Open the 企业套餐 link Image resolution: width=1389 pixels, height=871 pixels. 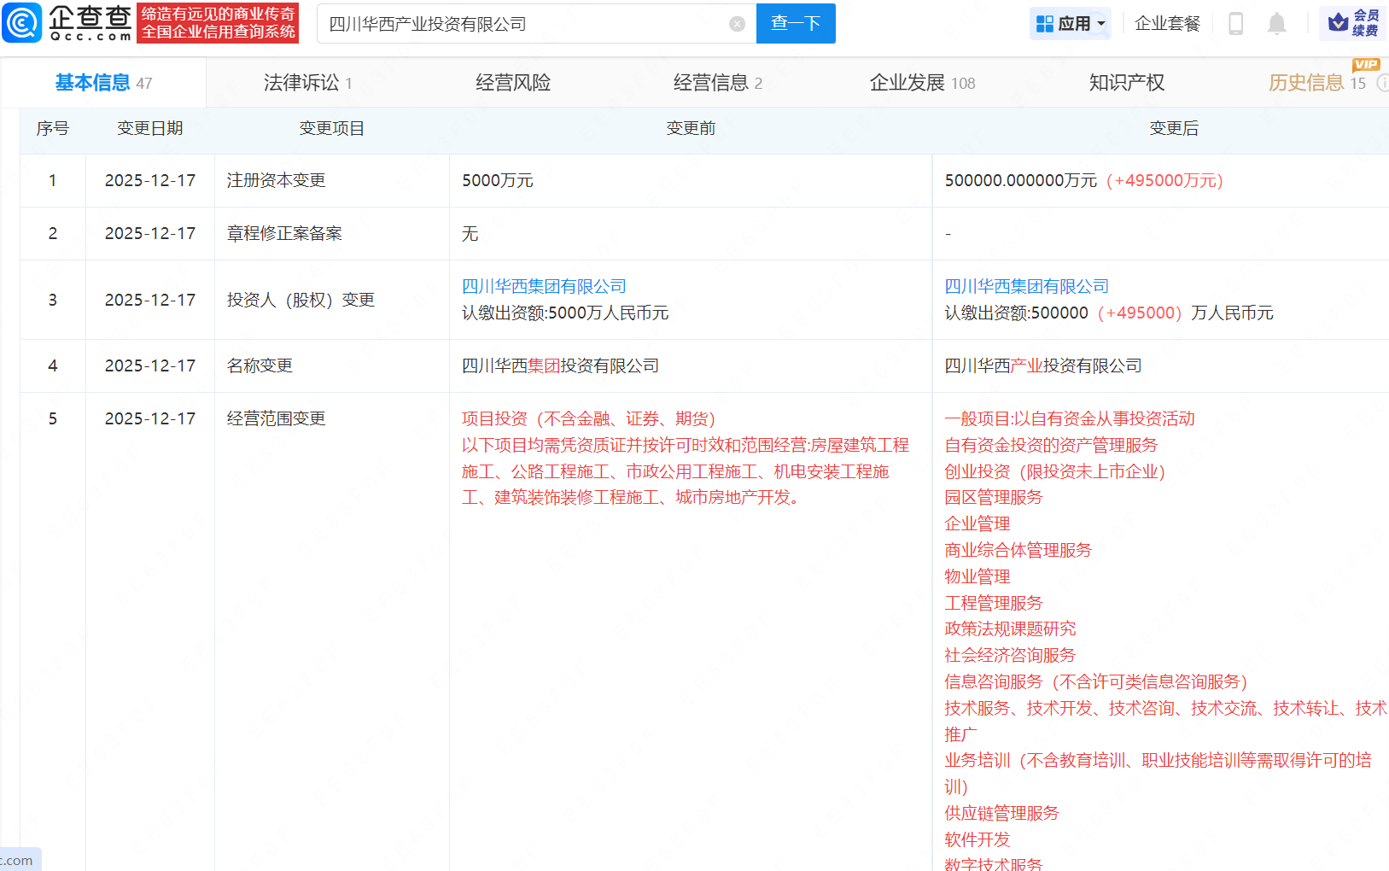[1167, 24]
